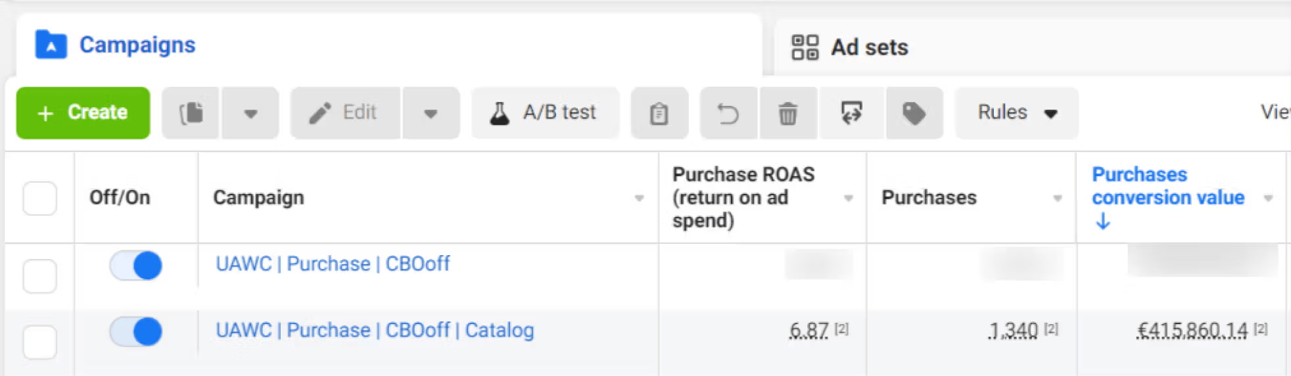1291x376 pixels.
Task: Click the export/share arrows icon
Action: click(x=851, y=113)
